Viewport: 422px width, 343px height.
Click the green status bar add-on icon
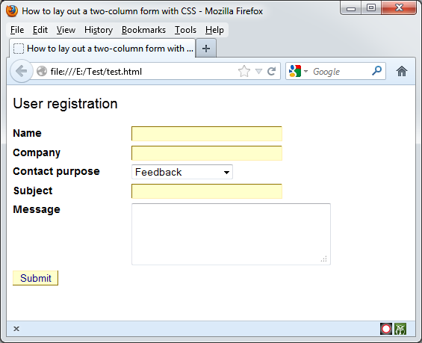click(400, 329)
